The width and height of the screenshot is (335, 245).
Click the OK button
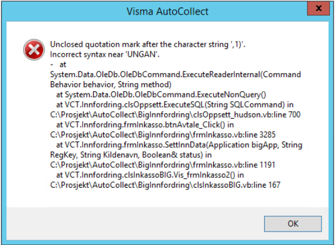point(293,224)
